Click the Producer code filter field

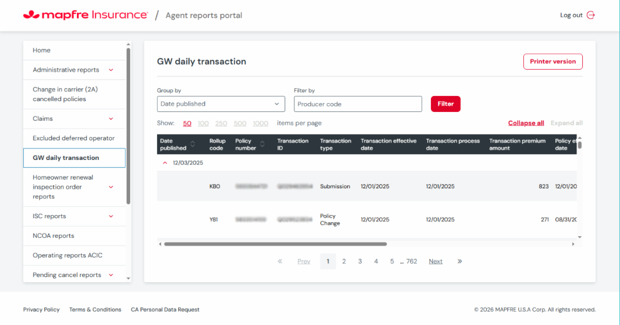point(358,104)
